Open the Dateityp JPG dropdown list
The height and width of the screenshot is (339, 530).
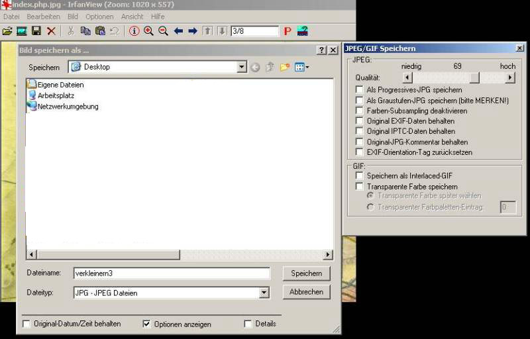pyautogui.click(x=264, y=293)
